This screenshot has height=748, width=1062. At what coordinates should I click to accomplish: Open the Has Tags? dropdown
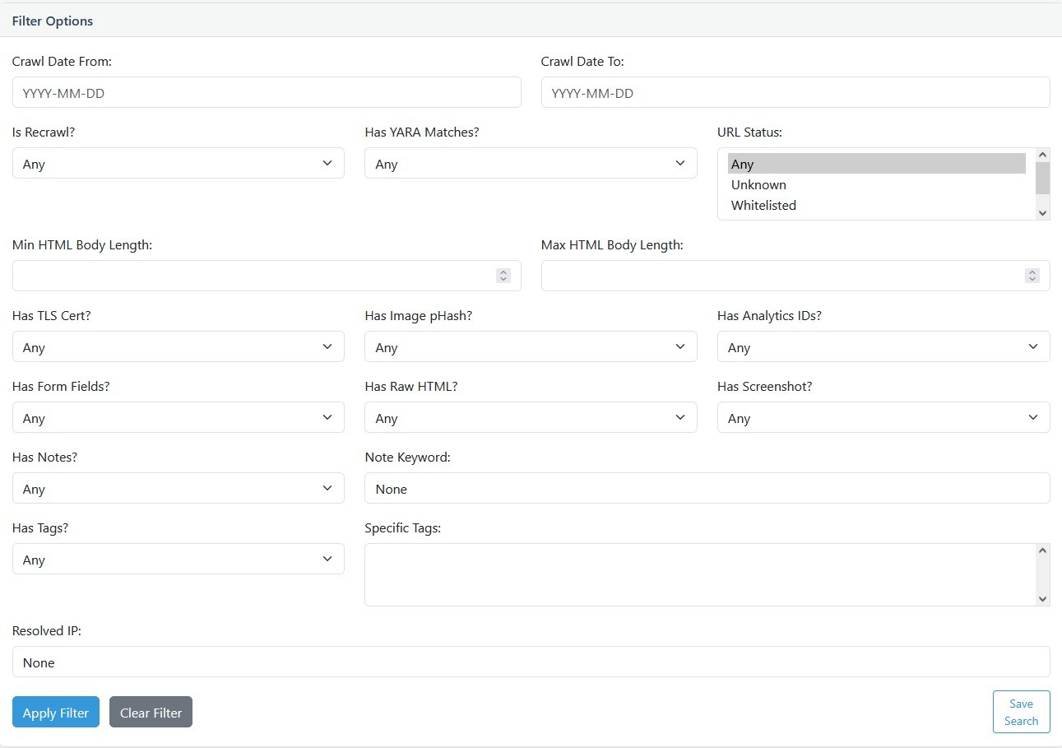179,559
